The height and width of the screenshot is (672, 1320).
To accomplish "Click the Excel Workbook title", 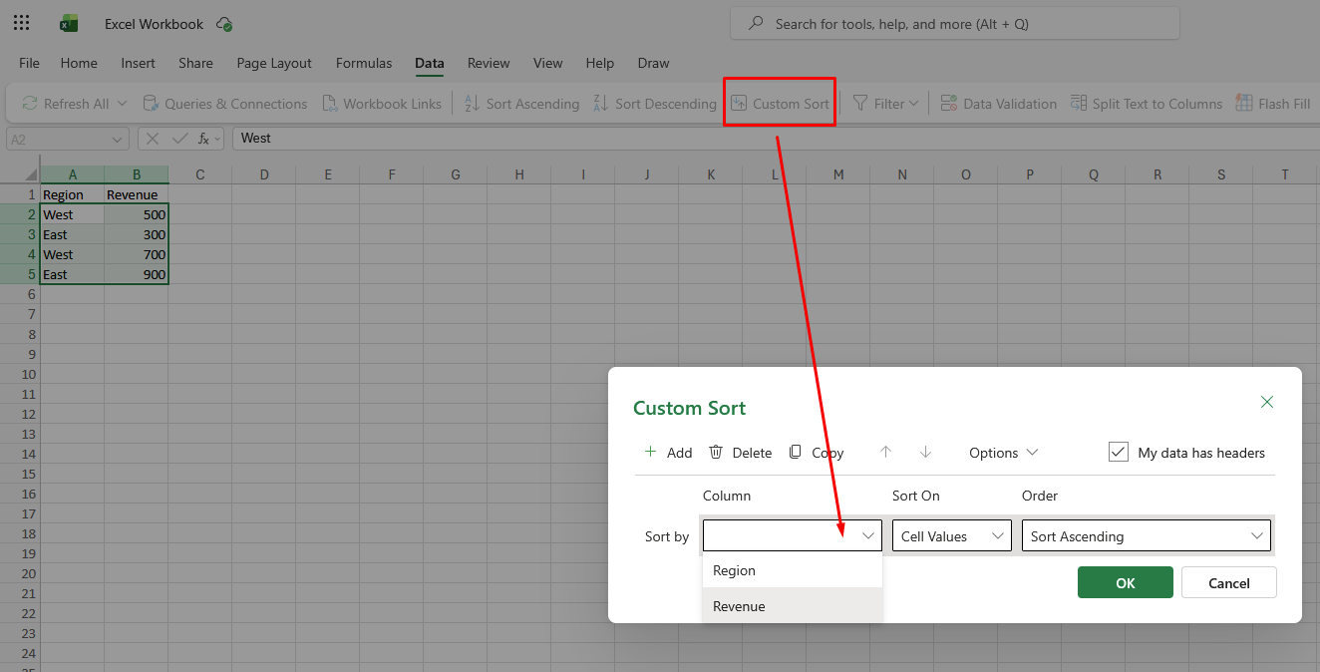I will tap(154, 24).
